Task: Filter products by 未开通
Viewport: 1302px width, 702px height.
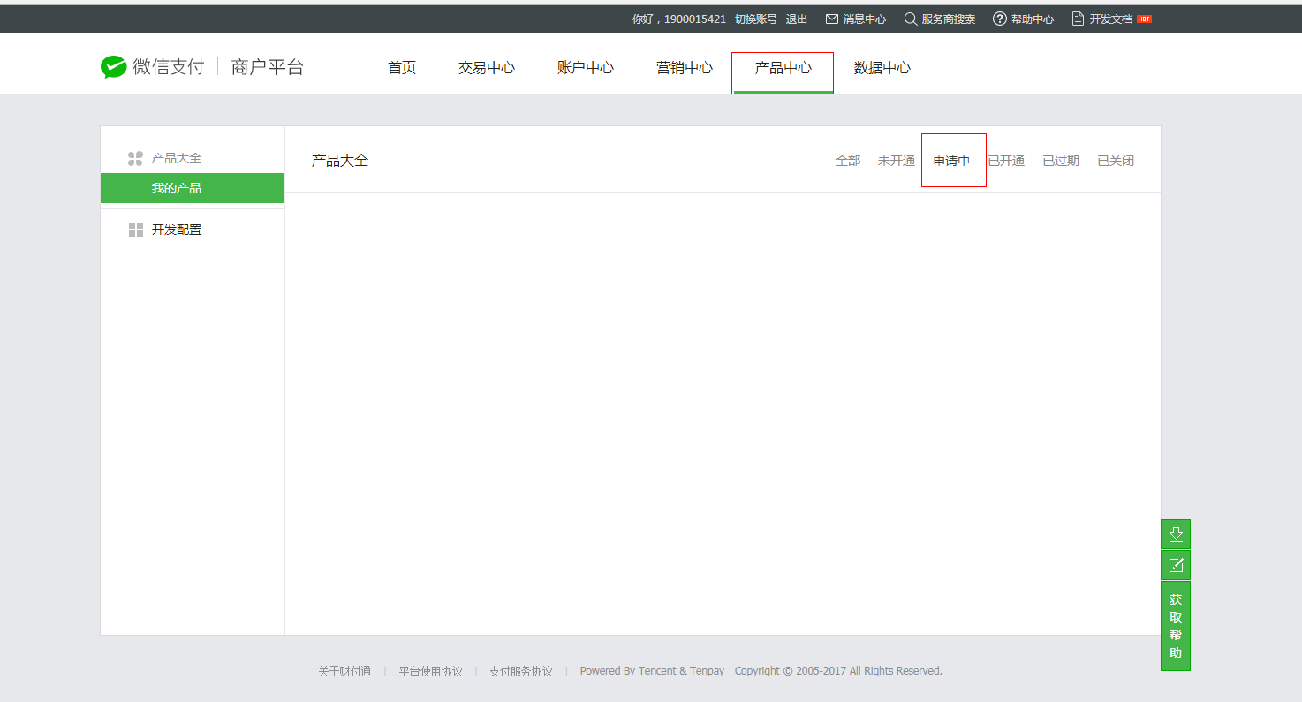Action: pos(897,161)
